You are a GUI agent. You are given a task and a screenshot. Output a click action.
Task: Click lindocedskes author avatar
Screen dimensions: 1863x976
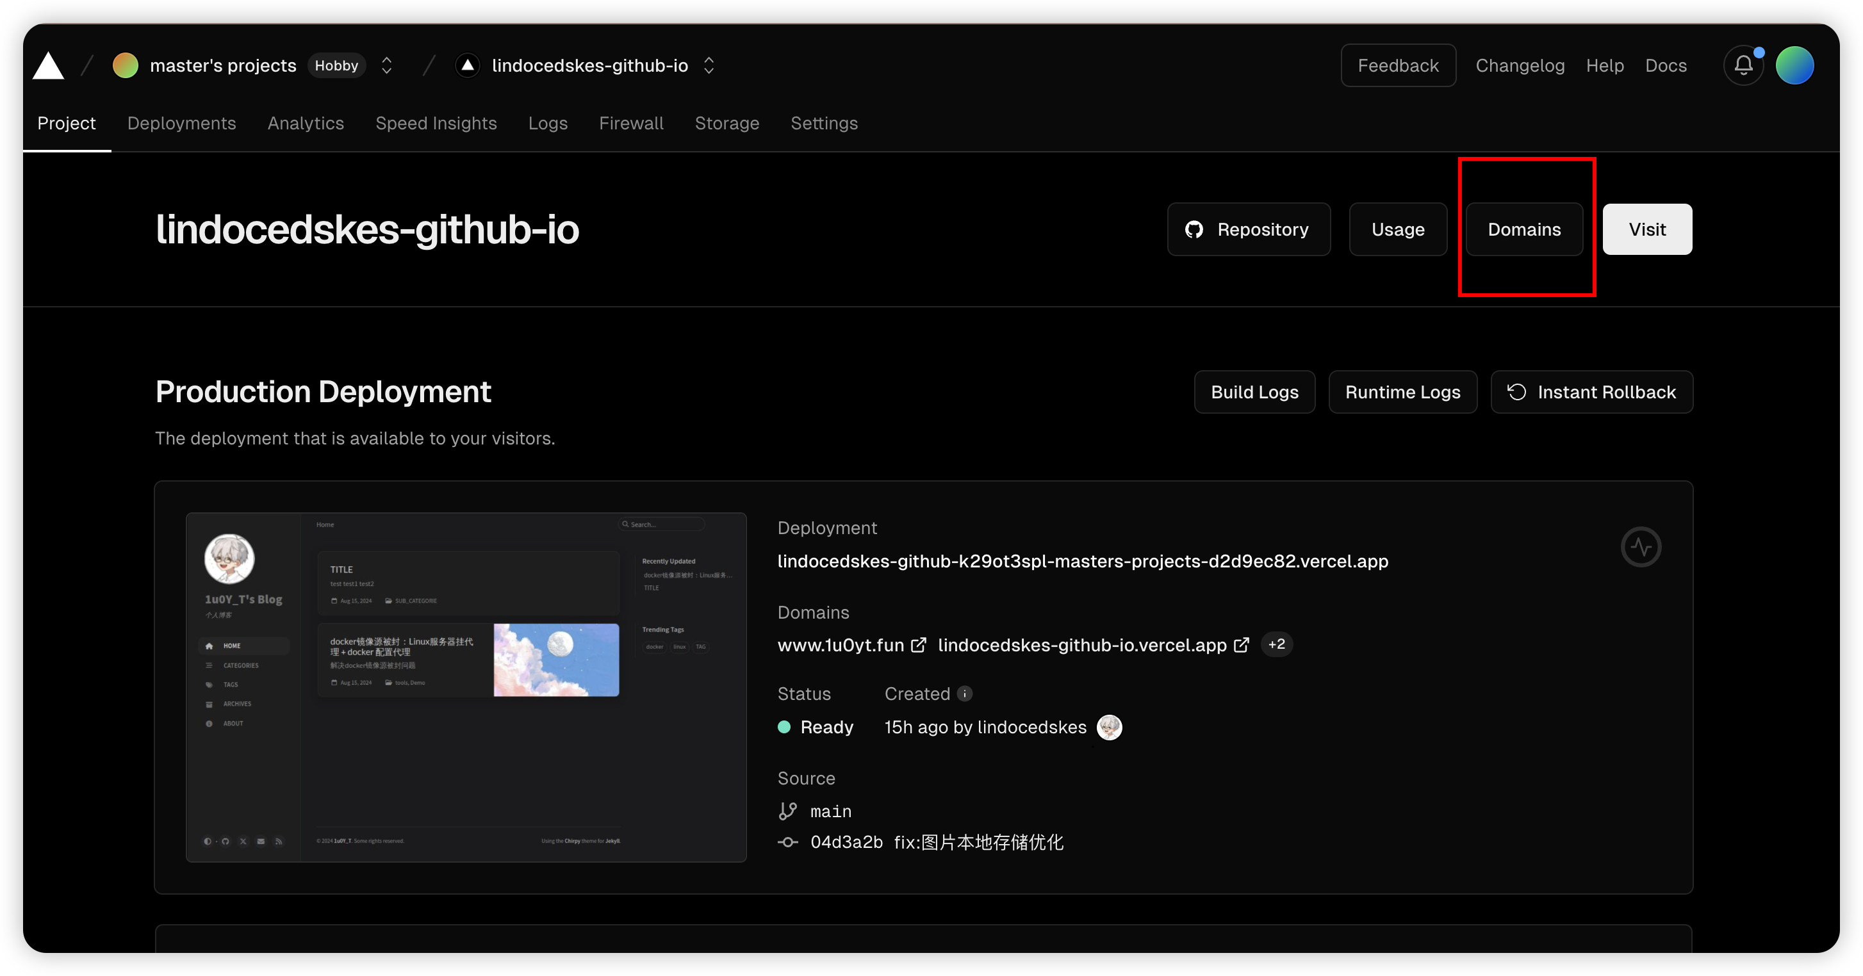pyautogui.click(x=1110, y=728)
